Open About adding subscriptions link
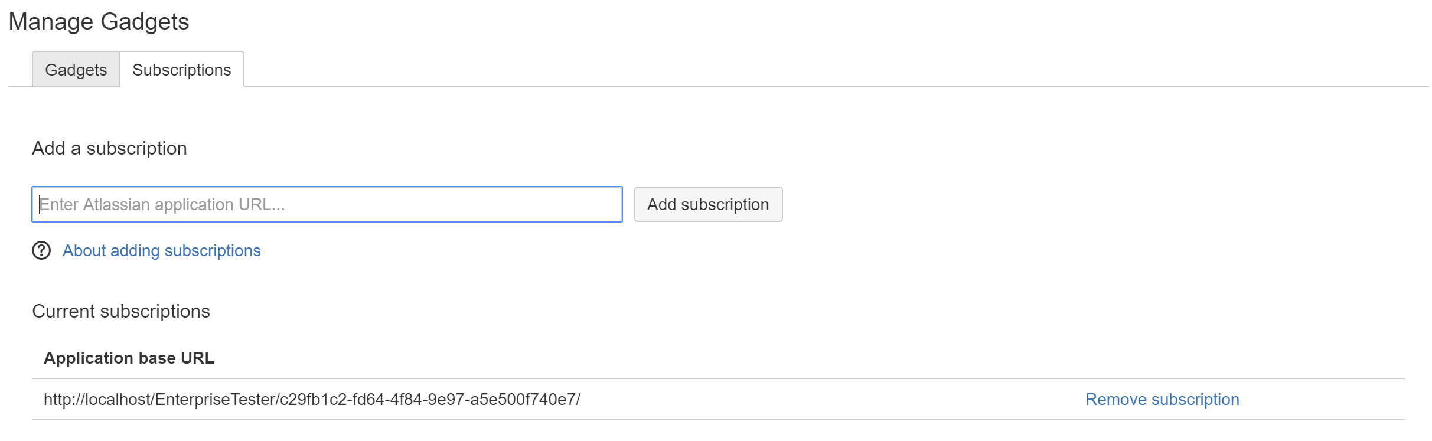Viewport: 1432px width, 441px height. click(x=161, y=251)
